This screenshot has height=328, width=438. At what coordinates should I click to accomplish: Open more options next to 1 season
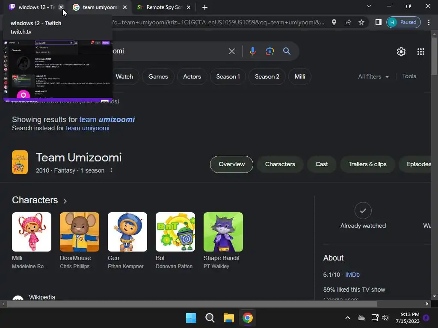(111, 170)
